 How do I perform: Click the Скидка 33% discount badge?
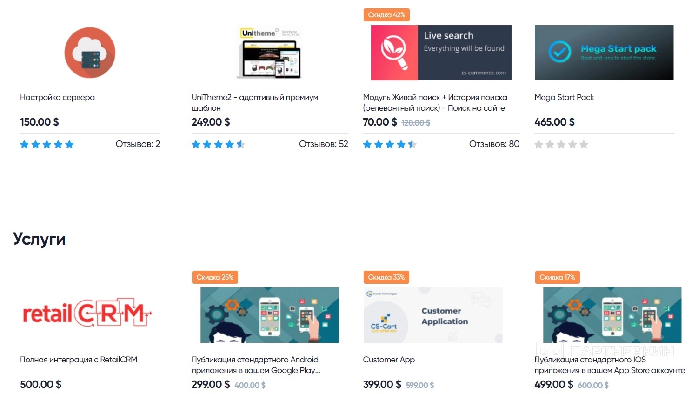click(x=386, y=277)
